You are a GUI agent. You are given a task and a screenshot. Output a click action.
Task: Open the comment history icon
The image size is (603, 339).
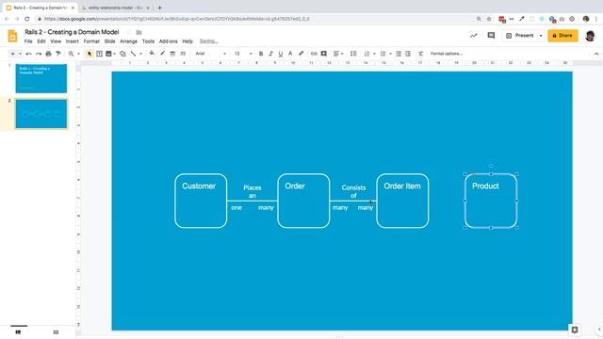491,36
